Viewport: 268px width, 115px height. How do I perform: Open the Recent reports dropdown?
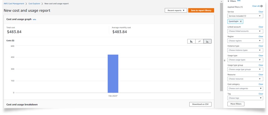(x=176, y=10)
